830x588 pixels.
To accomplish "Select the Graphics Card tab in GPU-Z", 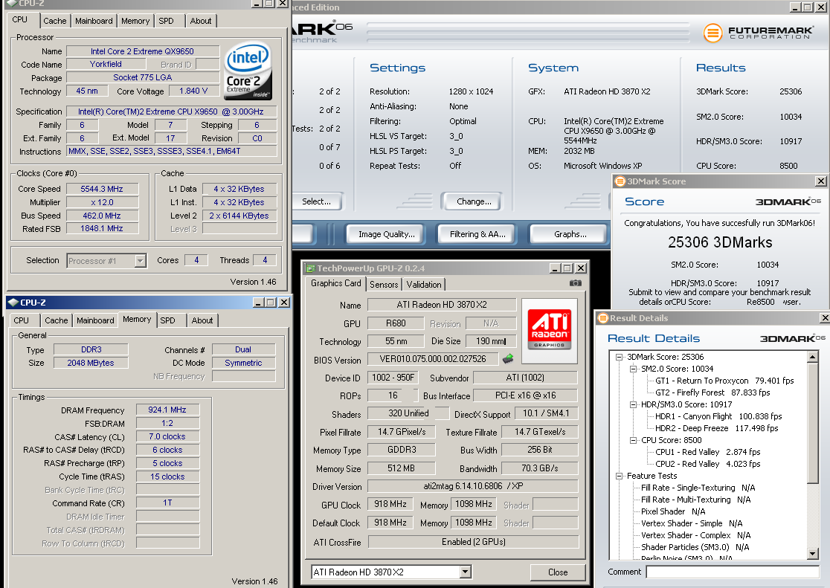I will click(x=336, y=283).
